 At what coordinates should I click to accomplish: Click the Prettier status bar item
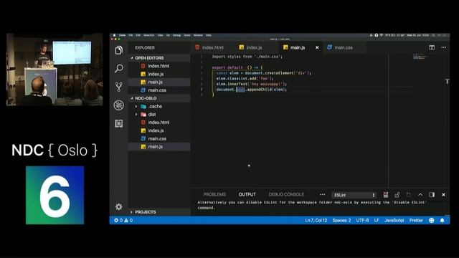click(x=416, y=220)
